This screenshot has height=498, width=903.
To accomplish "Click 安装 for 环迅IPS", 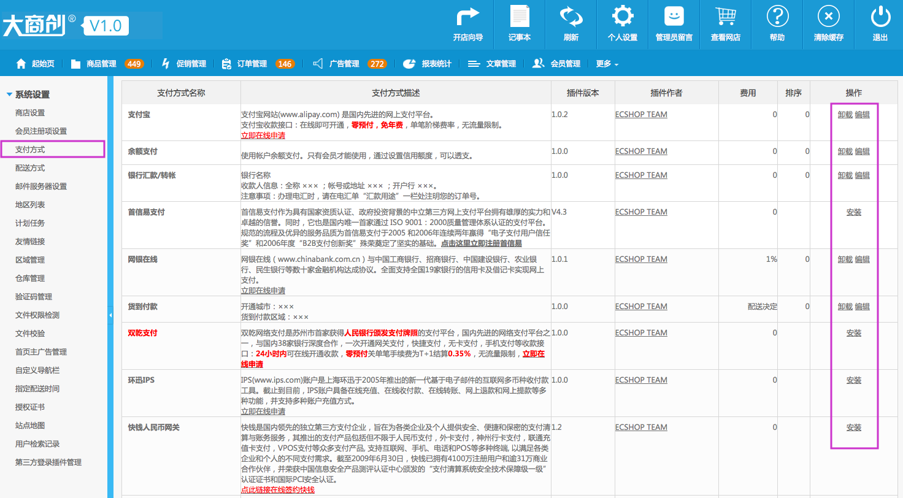I will click(854, 380).
